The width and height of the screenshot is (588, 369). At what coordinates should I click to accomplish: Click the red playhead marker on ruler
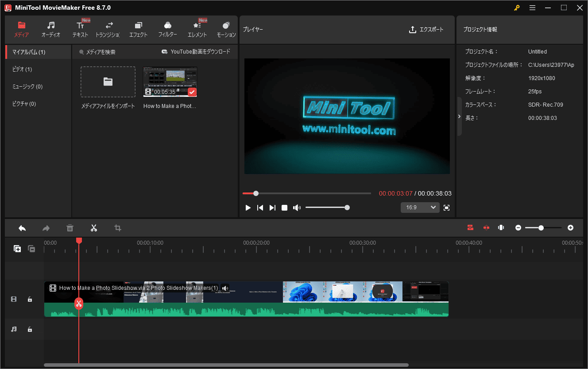click(x=79, y=240)
